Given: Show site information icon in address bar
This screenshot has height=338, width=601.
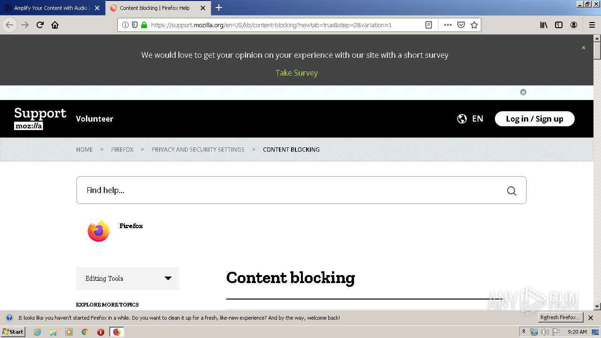Looking at the screenshot, I should coord(125,25).
